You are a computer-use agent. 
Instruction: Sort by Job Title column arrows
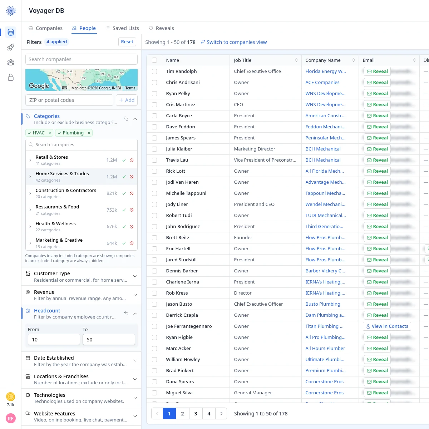click(x=296, y=60)
